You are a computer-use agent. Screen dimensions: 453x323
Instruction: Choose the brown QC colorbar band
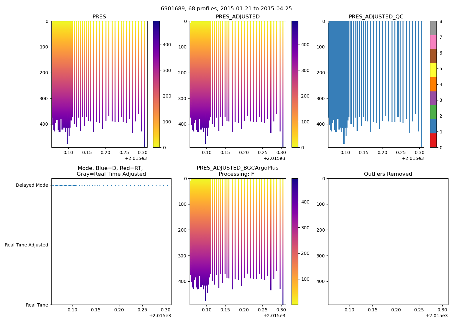(x=433, y=56)
